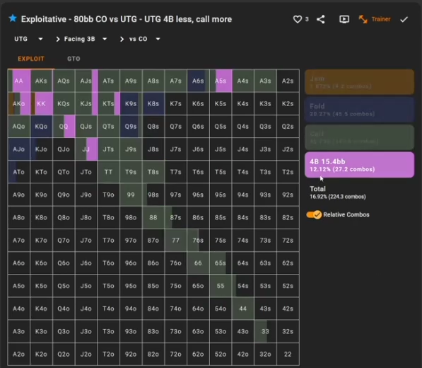Screen dimensions: 422x368
Task: Share this range via the share icon
Action: (x=320, y=19)
